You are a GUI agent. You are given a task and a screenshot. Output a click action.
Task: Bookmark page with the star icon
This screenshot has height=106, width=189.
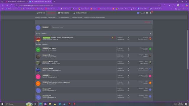pyautogui.click(x=159, y=5)
